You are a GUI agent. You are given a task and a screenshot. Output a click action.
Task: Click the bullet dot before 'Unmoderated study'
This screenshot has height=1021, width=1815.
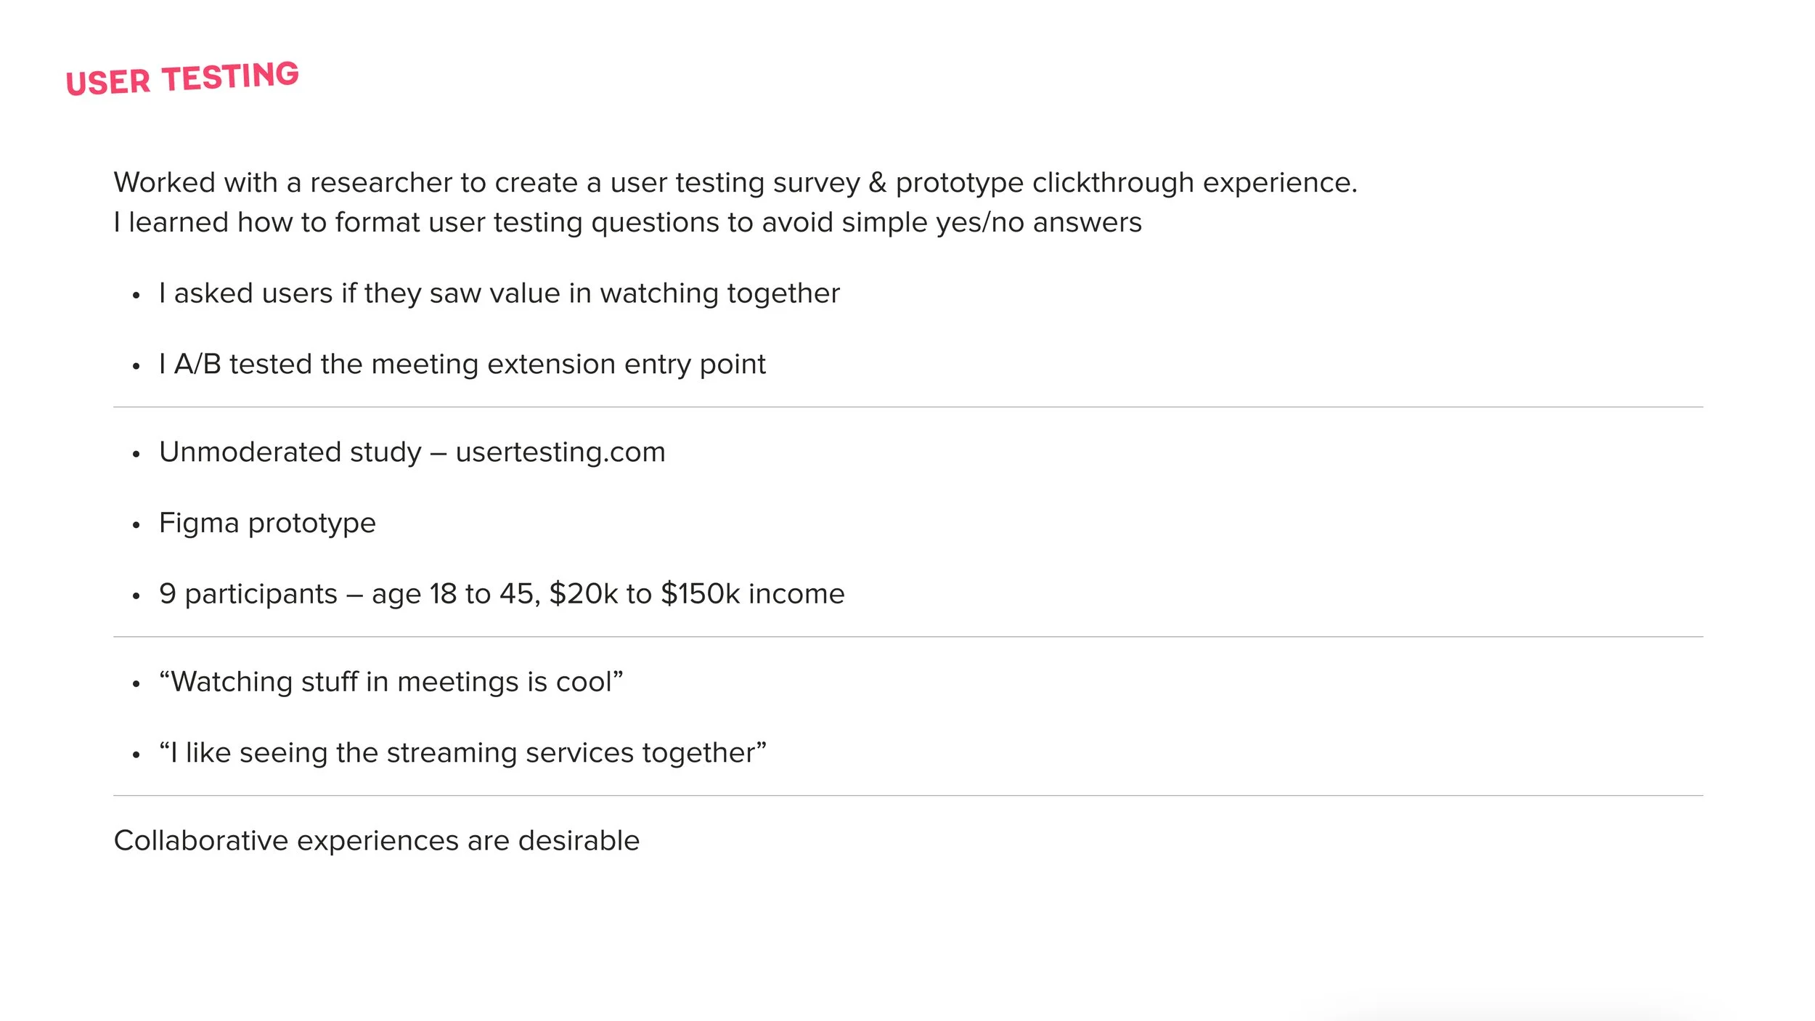136,455
